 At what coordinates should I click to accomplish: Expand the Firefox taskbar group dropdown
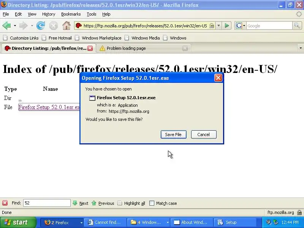click(81, 223)
